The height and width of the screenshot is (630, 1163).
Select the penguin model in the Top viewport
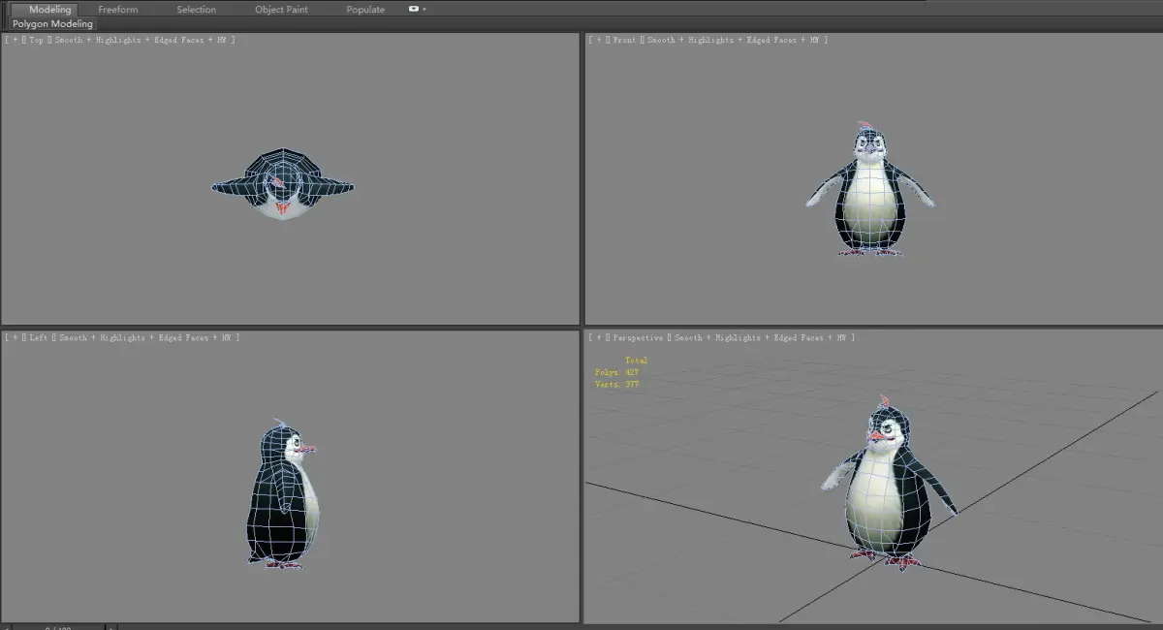pos(282,182)
